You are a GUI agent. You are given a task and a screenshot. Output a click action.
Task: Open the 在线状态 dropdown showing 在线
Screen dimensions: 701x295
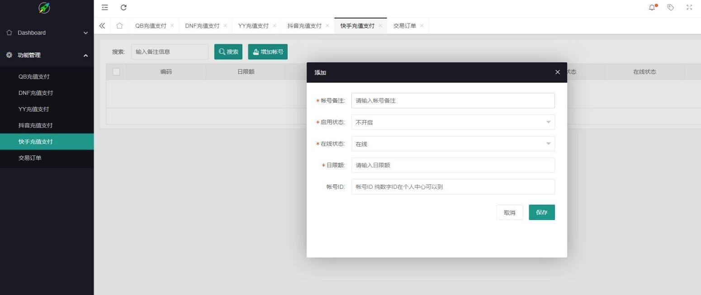point(452,144)
